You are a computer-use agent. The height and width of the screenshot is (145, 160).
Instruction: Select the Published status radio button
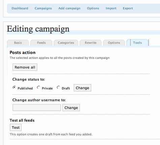click(x=14, y=87)
